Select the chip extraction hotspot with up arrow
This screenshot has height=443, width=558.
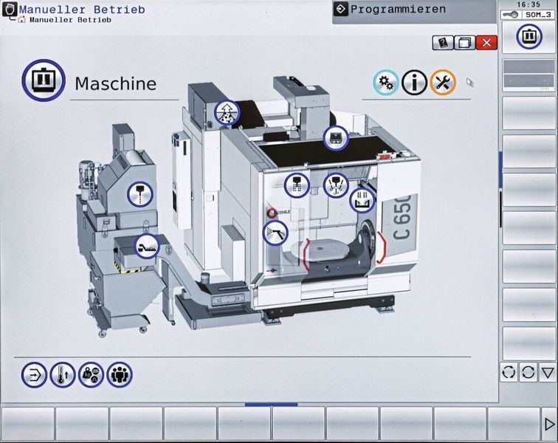pos(227,112)
